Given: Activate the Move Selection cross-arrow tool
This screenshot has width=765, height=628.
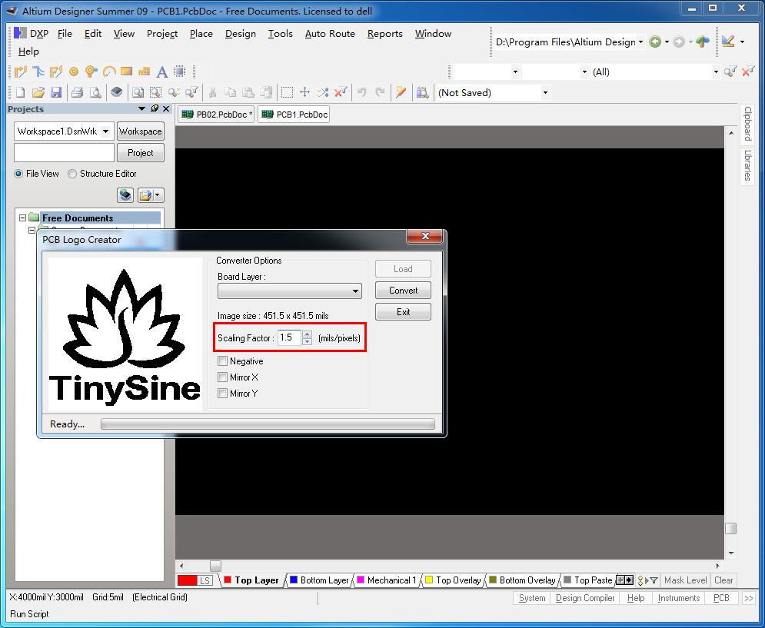Looking at the screenshot, I should tap(304, 93).
